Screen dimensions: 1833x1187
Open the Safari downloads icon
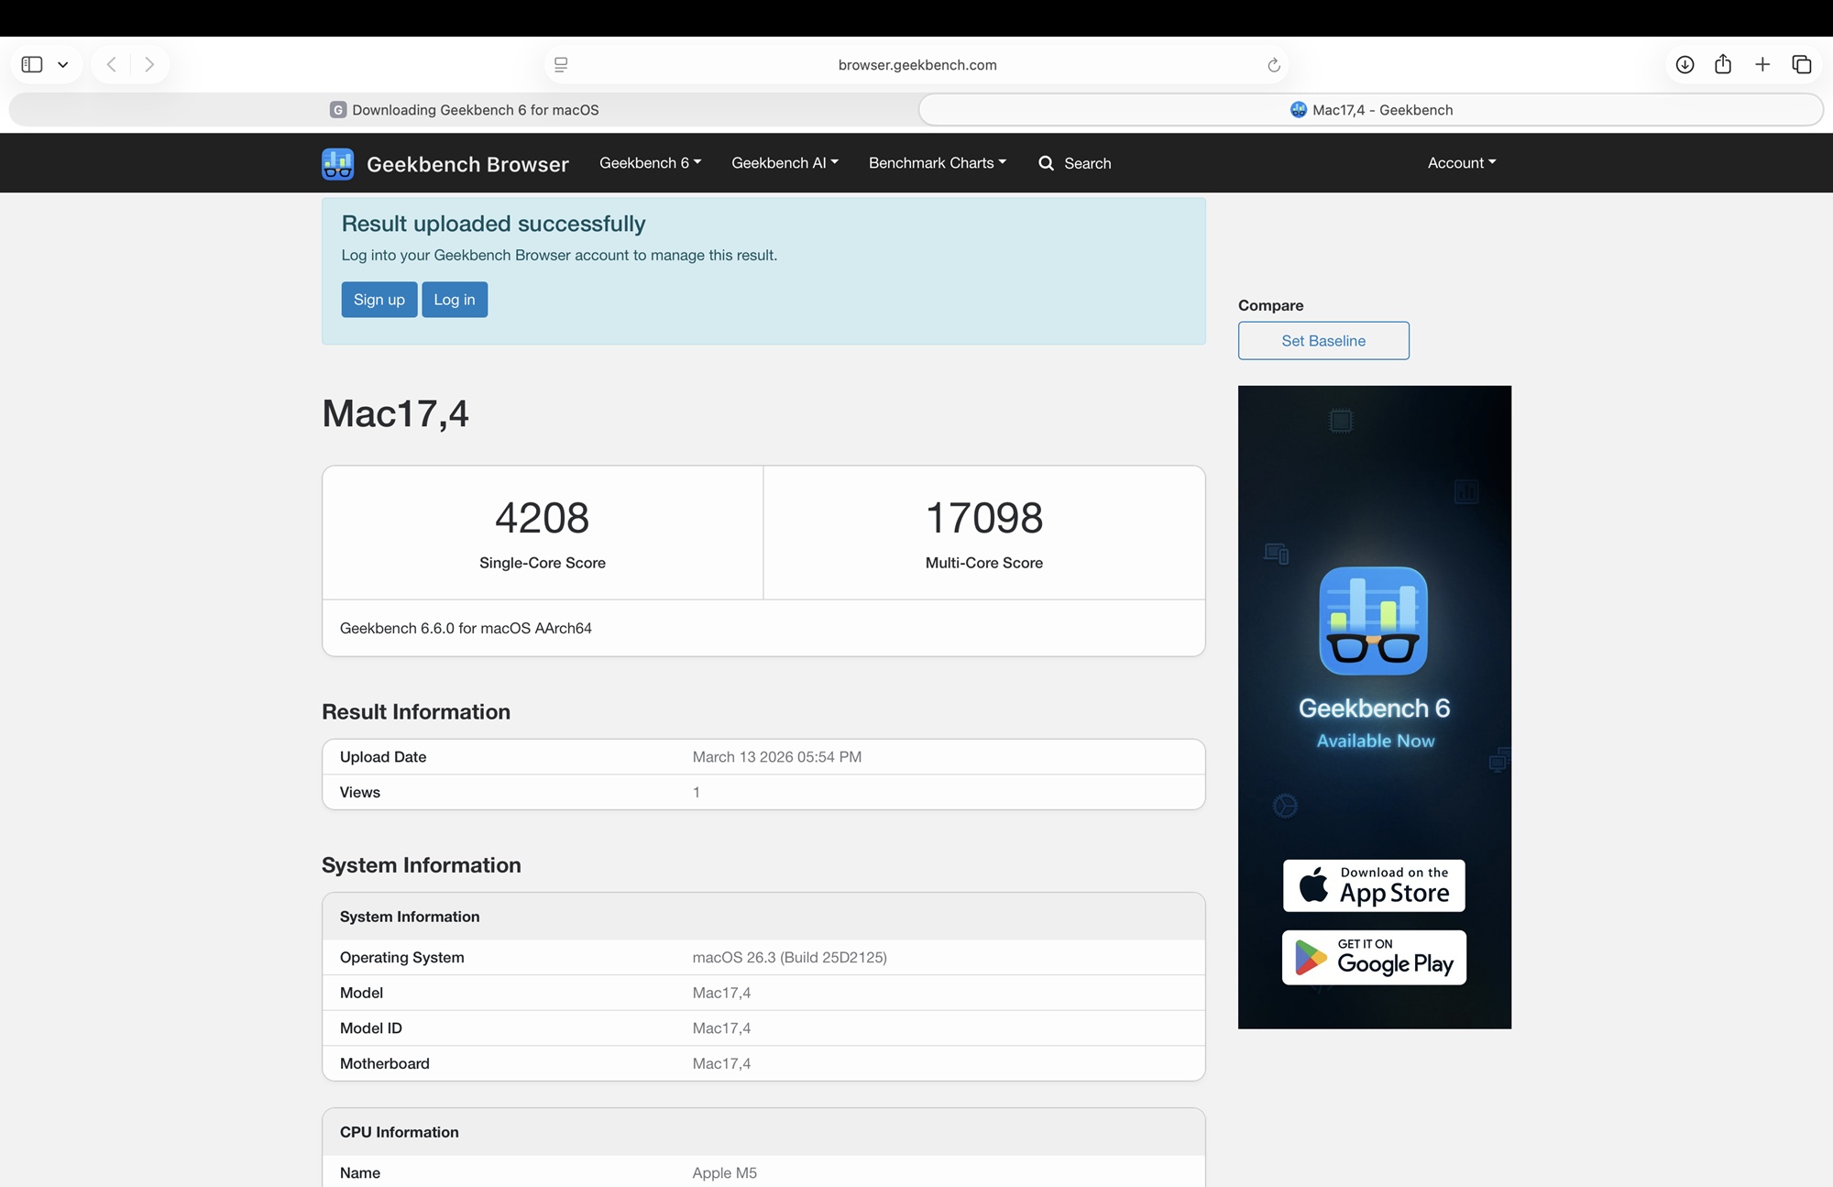coord(1685,64)
